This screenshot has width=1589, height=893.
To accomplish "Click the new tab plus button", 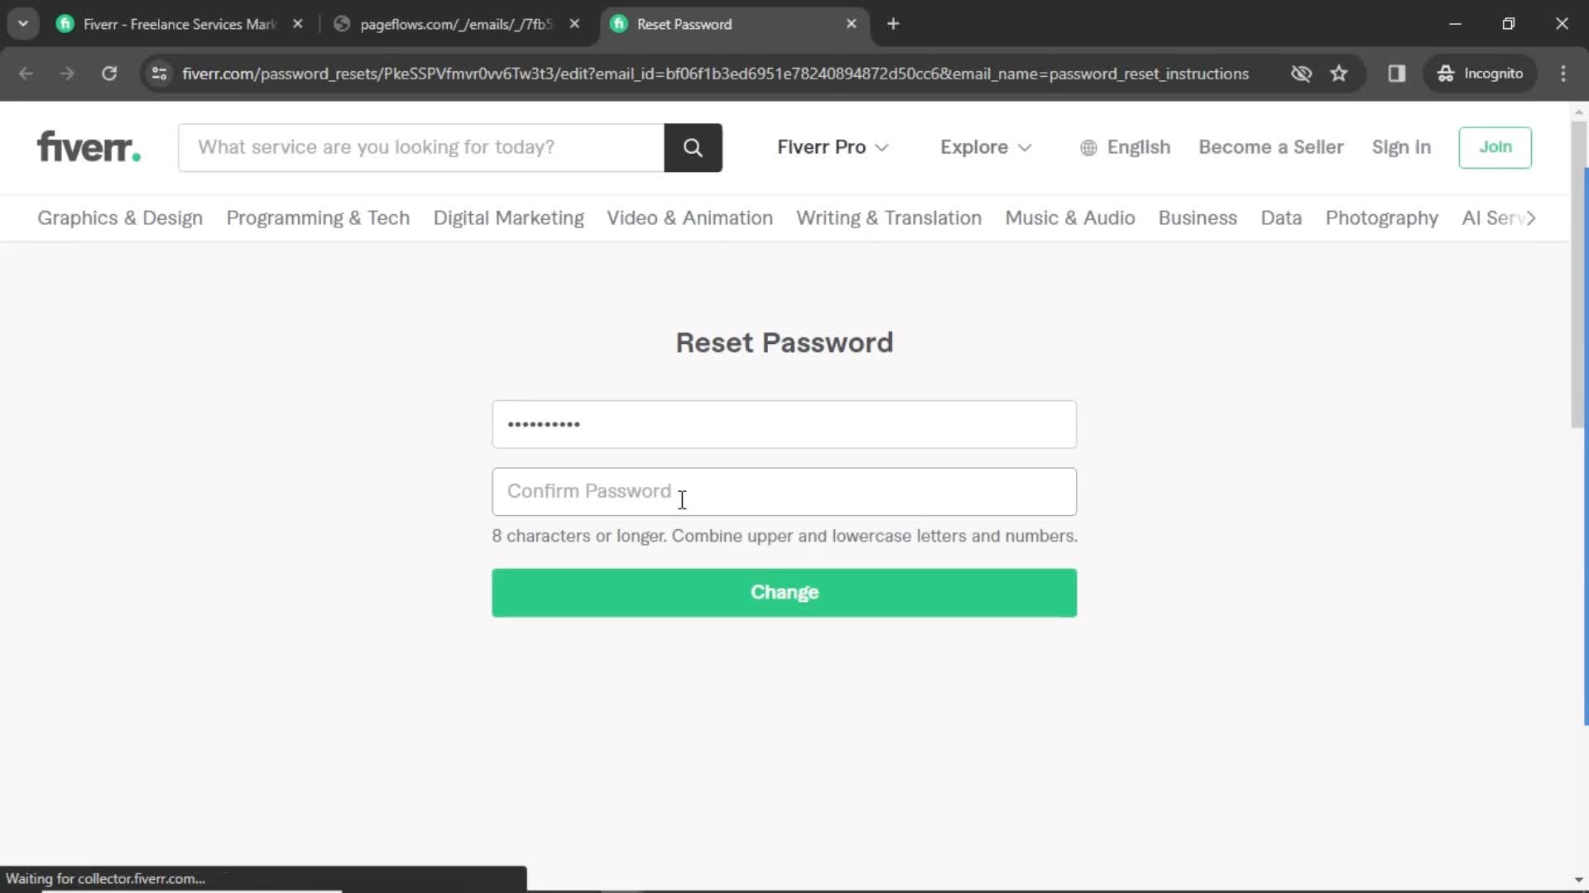I will tap(891, 23).
